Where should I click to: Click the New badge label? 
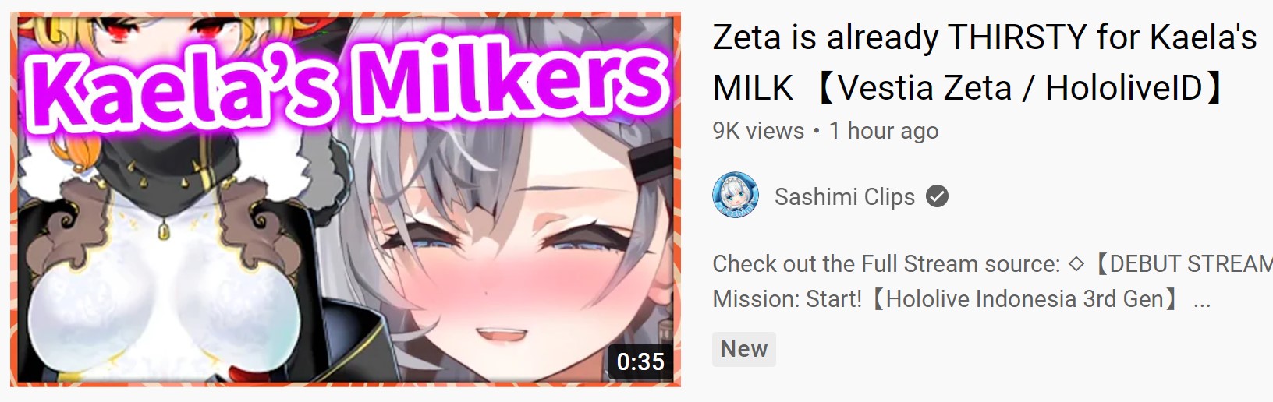pyautogui.click(x=744, y=349)
